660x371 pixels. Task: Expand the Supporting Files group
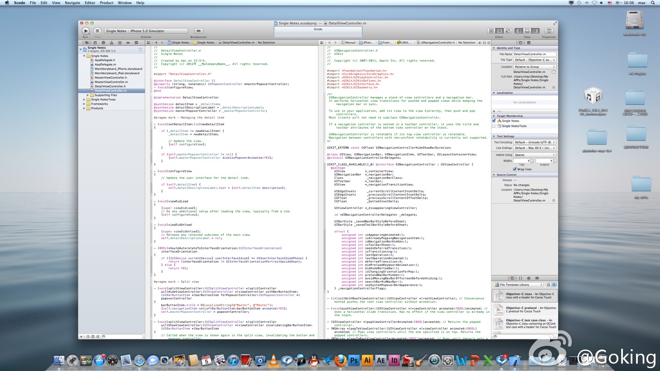(87, 95)
